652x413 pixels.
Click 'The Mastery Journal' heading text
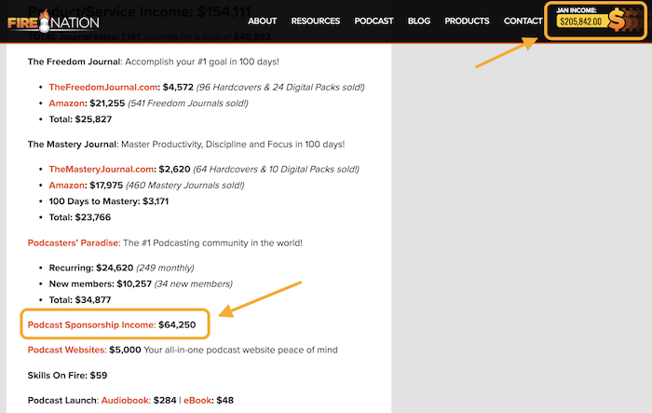73,145
